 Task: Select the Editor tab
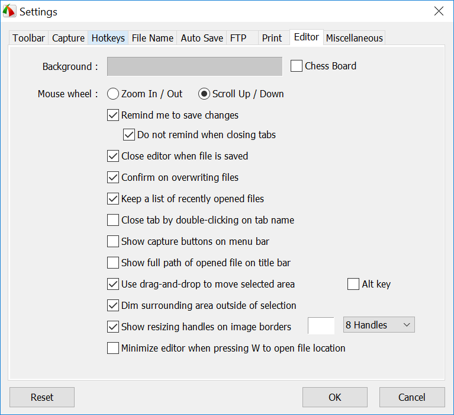click(307, 37)
